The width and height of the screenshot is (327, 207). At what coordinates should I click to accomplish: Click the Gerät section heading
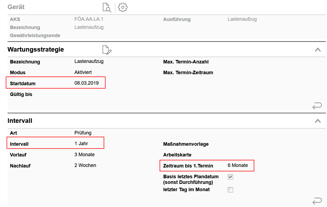[x=16, y=7]
